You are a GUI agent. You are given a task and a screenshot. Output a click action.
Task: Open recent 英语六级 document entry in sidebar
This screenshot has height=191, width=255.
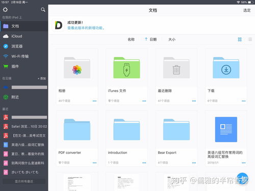coord(24,145)
